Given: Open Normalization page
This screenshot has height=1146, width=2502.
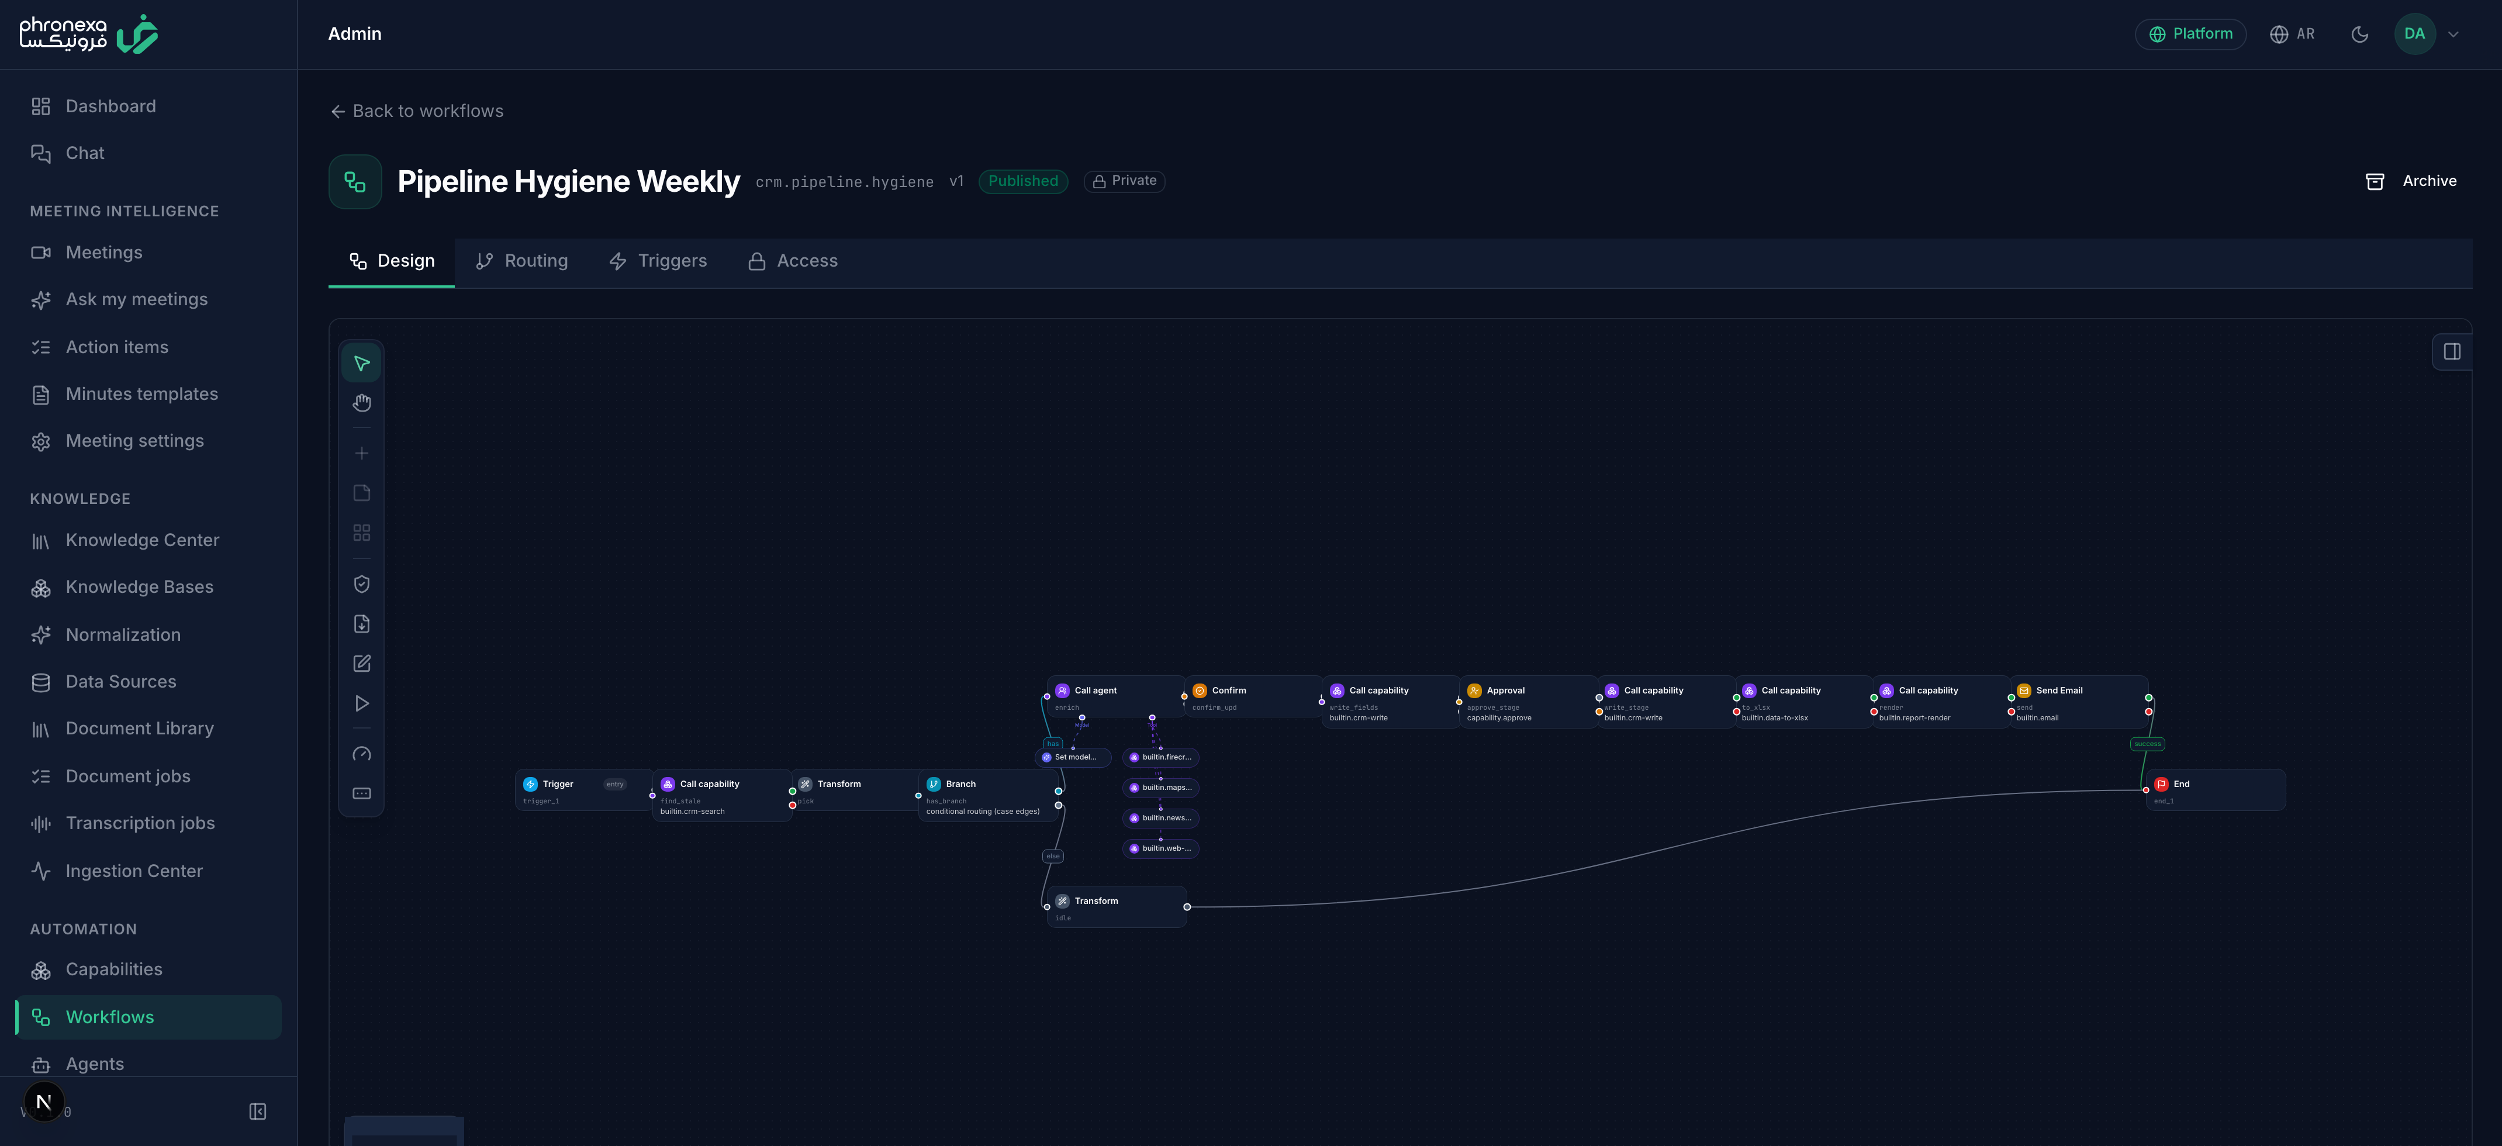Looking at the screenshot, I should pos(148,635).
